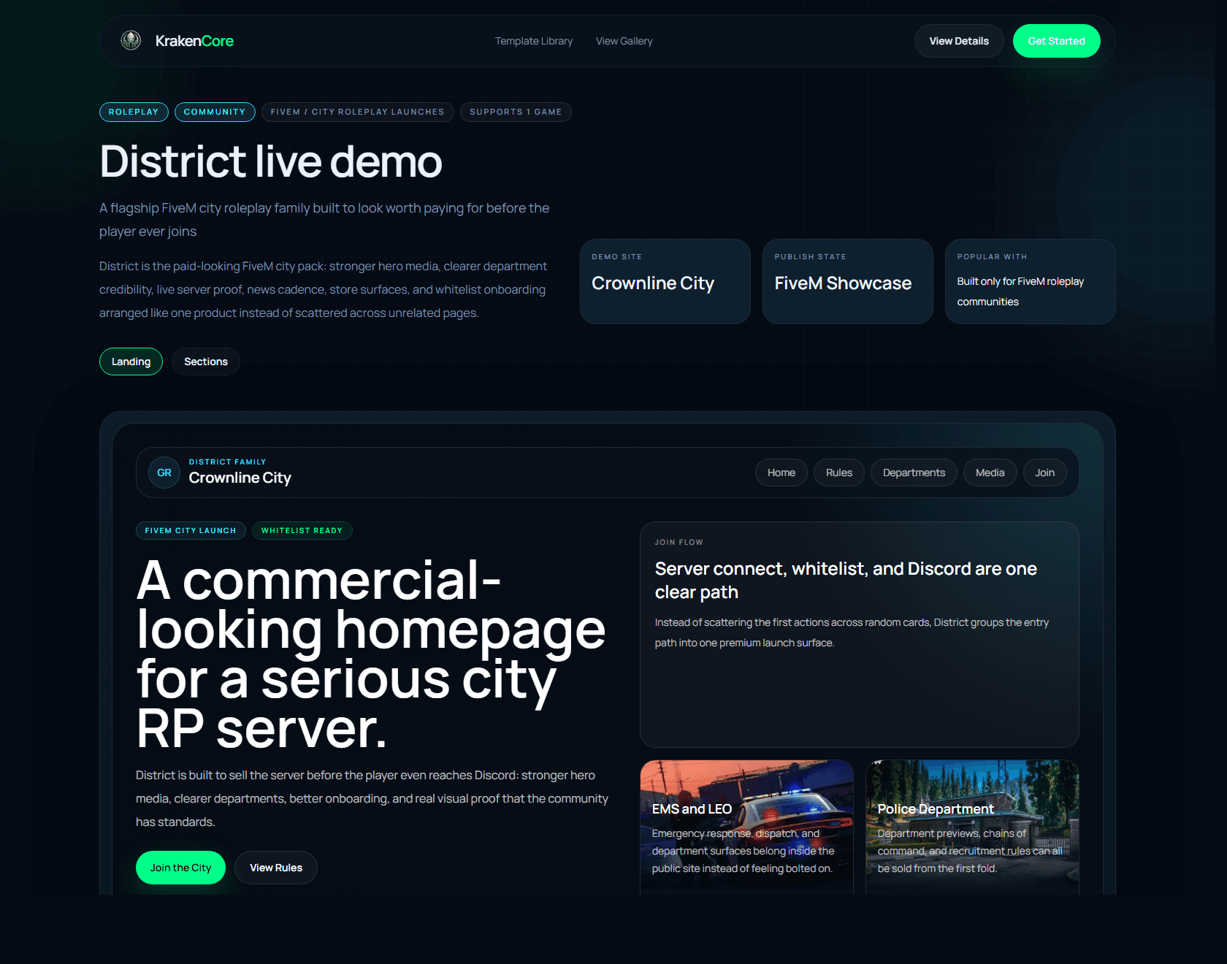Click the SUPPORTS 1 GAME tag
The width and height of the screenshot is (1227, 964).
pos(516,112)
